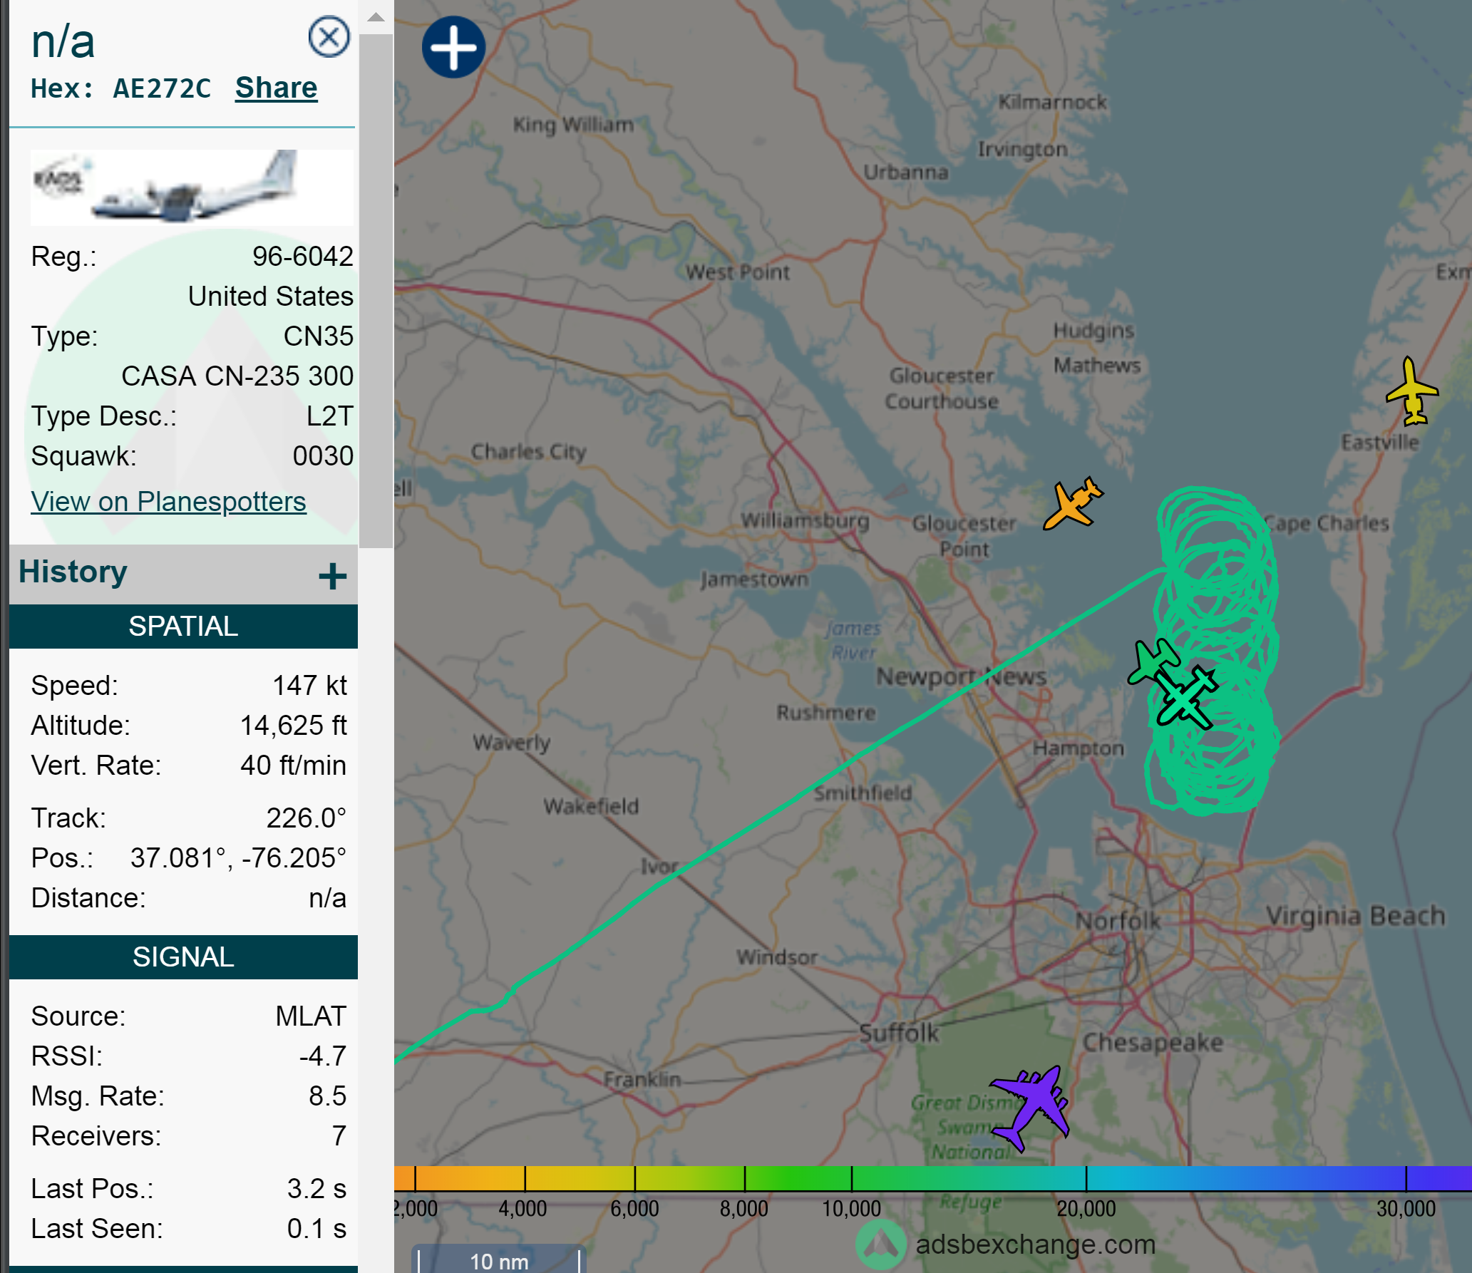Click the 30,000 altitude legend mark
The image size is (1472, 1273).
point(1405,1207)
